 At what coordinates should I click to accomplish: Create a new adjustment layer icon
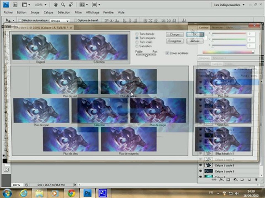pyautogui.click(x=235, y=180)
